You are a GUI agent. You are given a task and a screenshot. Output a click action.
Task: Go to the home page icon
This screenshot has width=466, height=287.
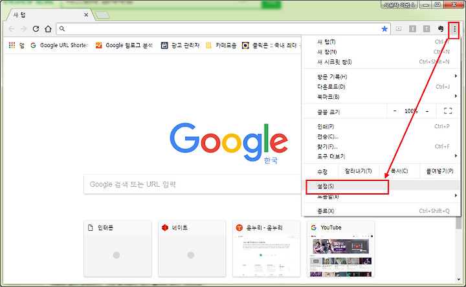48,29
